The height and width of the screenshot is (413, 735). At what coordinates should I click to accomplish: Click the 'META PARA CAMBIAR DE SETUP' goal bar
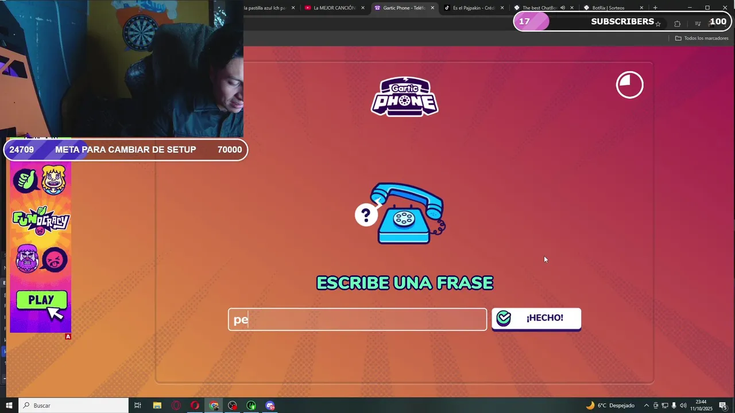coord(125,150)
